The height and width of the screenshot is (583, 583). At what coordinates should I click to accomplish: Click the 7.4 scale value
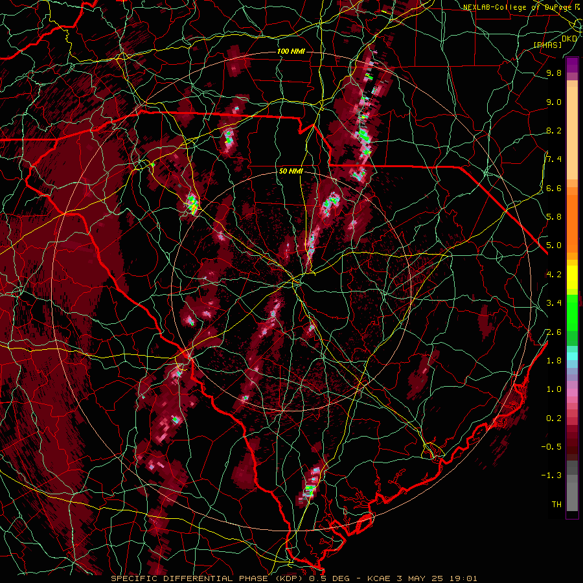[554, 159]
